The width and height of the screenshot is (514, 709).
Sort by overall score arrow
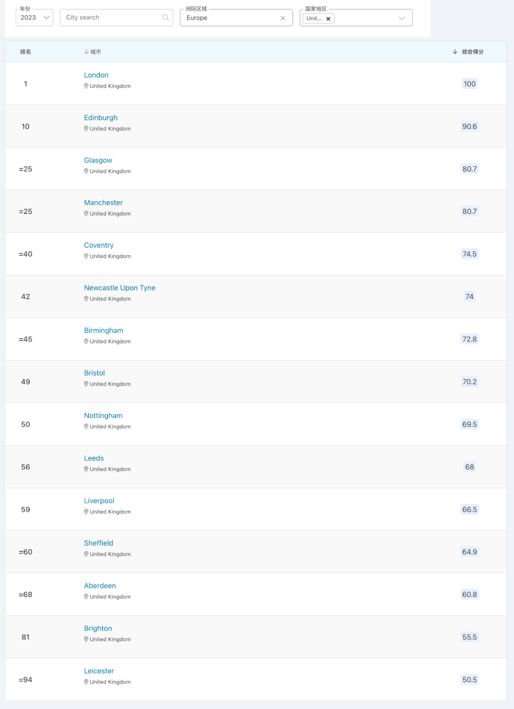click(455, 52)
